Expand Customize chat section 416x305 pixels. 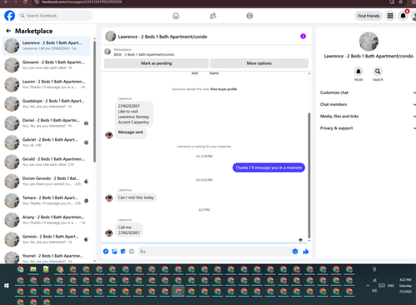click(368, 92)
